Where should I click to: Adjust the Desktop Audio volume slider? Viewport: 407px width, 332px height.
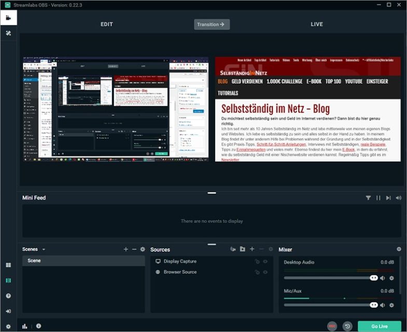tap(330, 278)
